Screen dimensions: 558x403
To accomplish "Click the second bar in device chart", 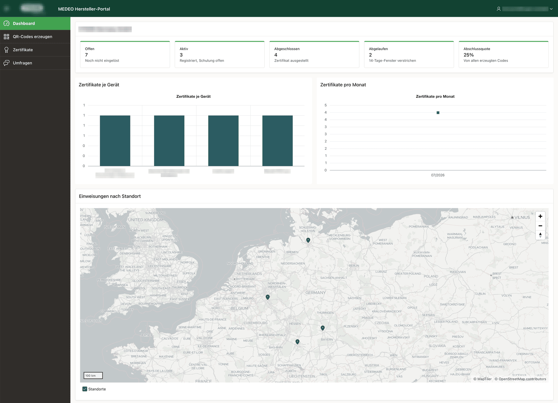I will pos(169,141).
